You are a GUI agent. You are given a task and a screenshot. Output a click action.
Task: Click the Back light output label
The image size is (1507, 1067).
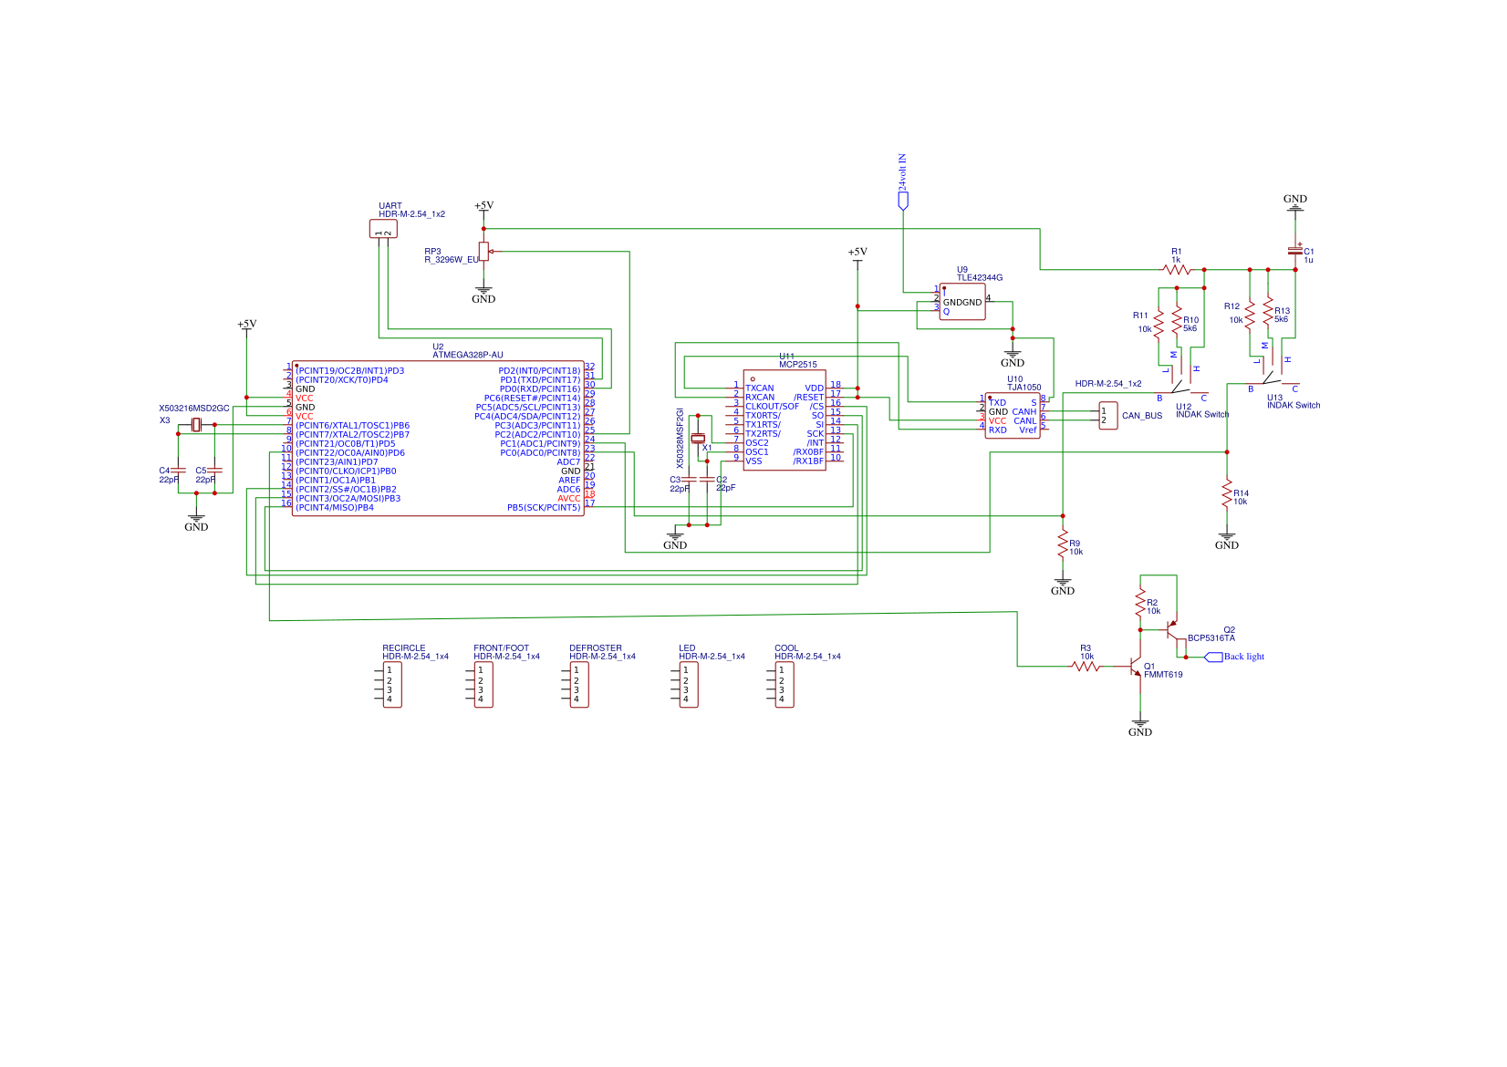point(1235,657)
